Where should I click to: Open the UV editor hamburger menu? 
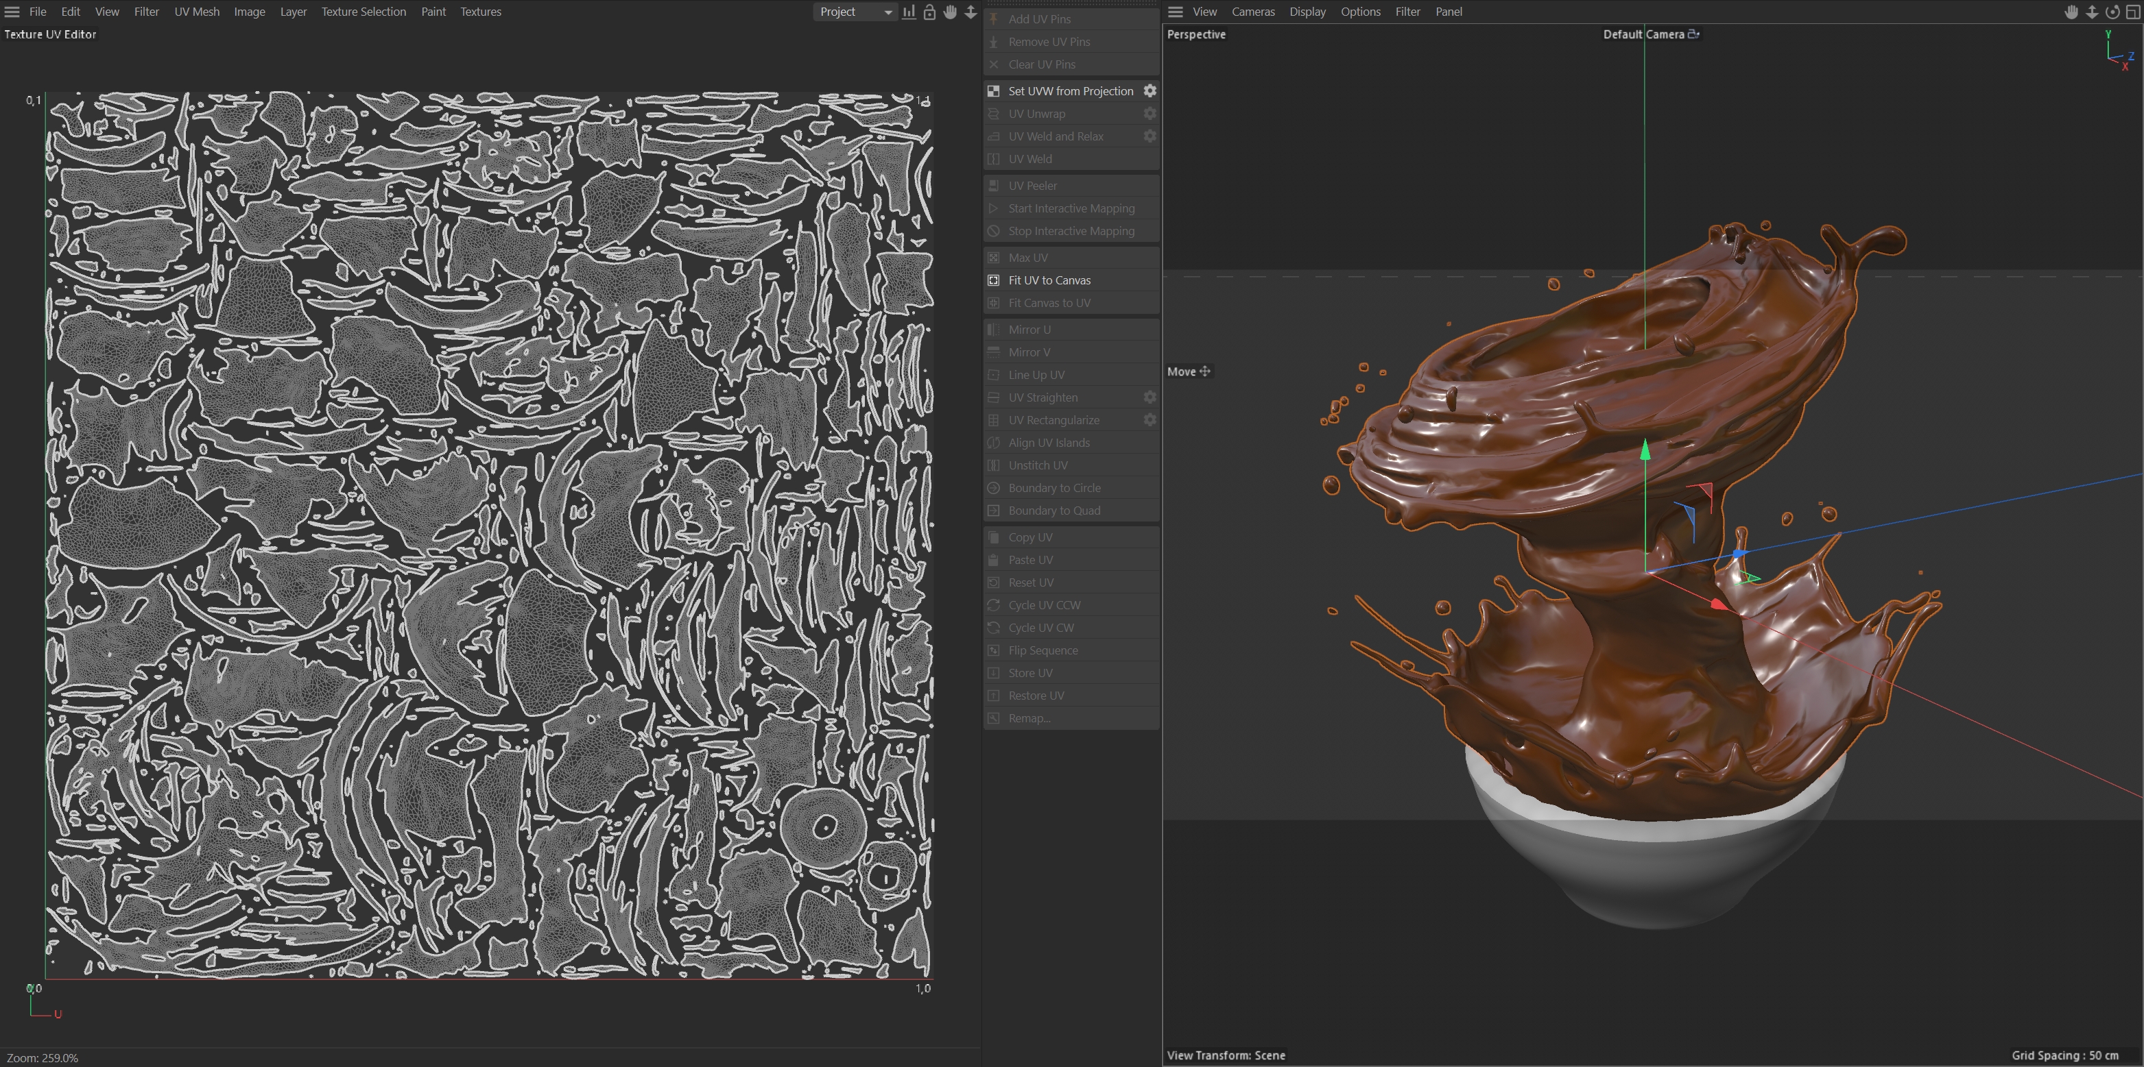pyautogui.click(x=12, y=12)
